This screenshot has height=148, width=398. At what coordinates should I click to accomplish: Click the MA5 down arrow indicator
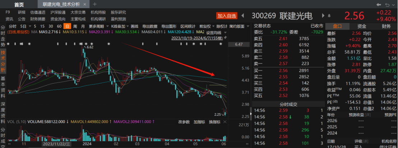tap(59, 32)
